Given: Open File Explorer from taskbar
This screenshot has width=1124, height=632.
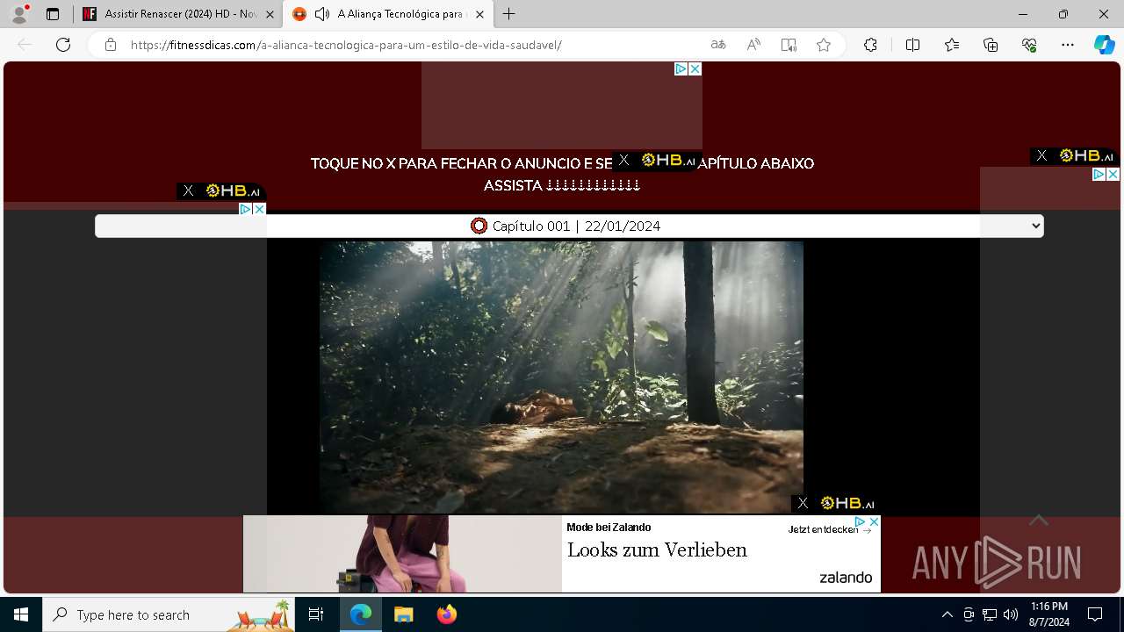Looking at the screenshot, I should 404,614.
